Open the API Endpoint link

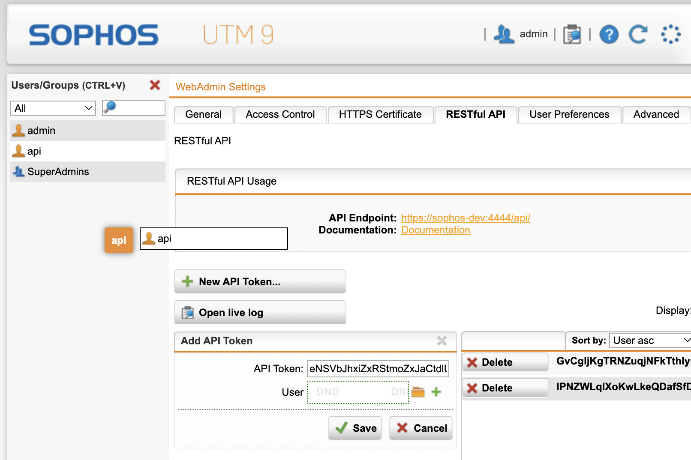(x=466, y=218)
